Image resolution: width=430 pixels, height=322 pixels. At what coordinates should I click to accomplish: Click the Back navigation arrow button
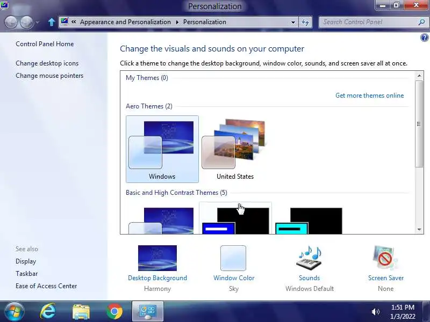pyautogui.click(x=11, y=22)
